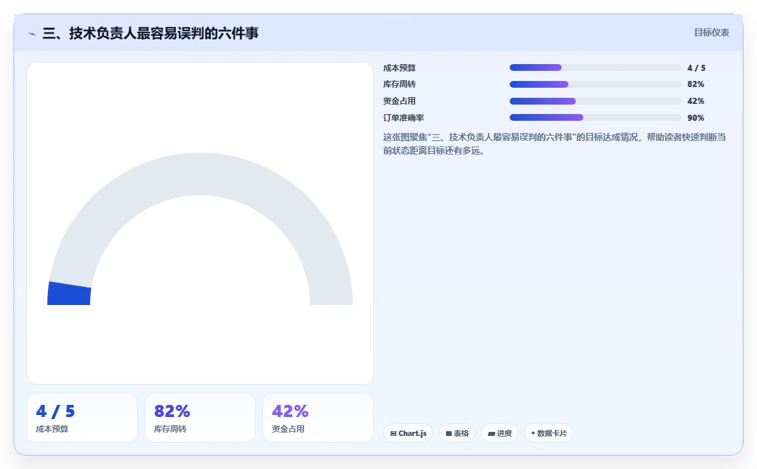This screenshot has height=469, width=757.
Task: Click the 订单准确率 label
Action: coord(404,118)
